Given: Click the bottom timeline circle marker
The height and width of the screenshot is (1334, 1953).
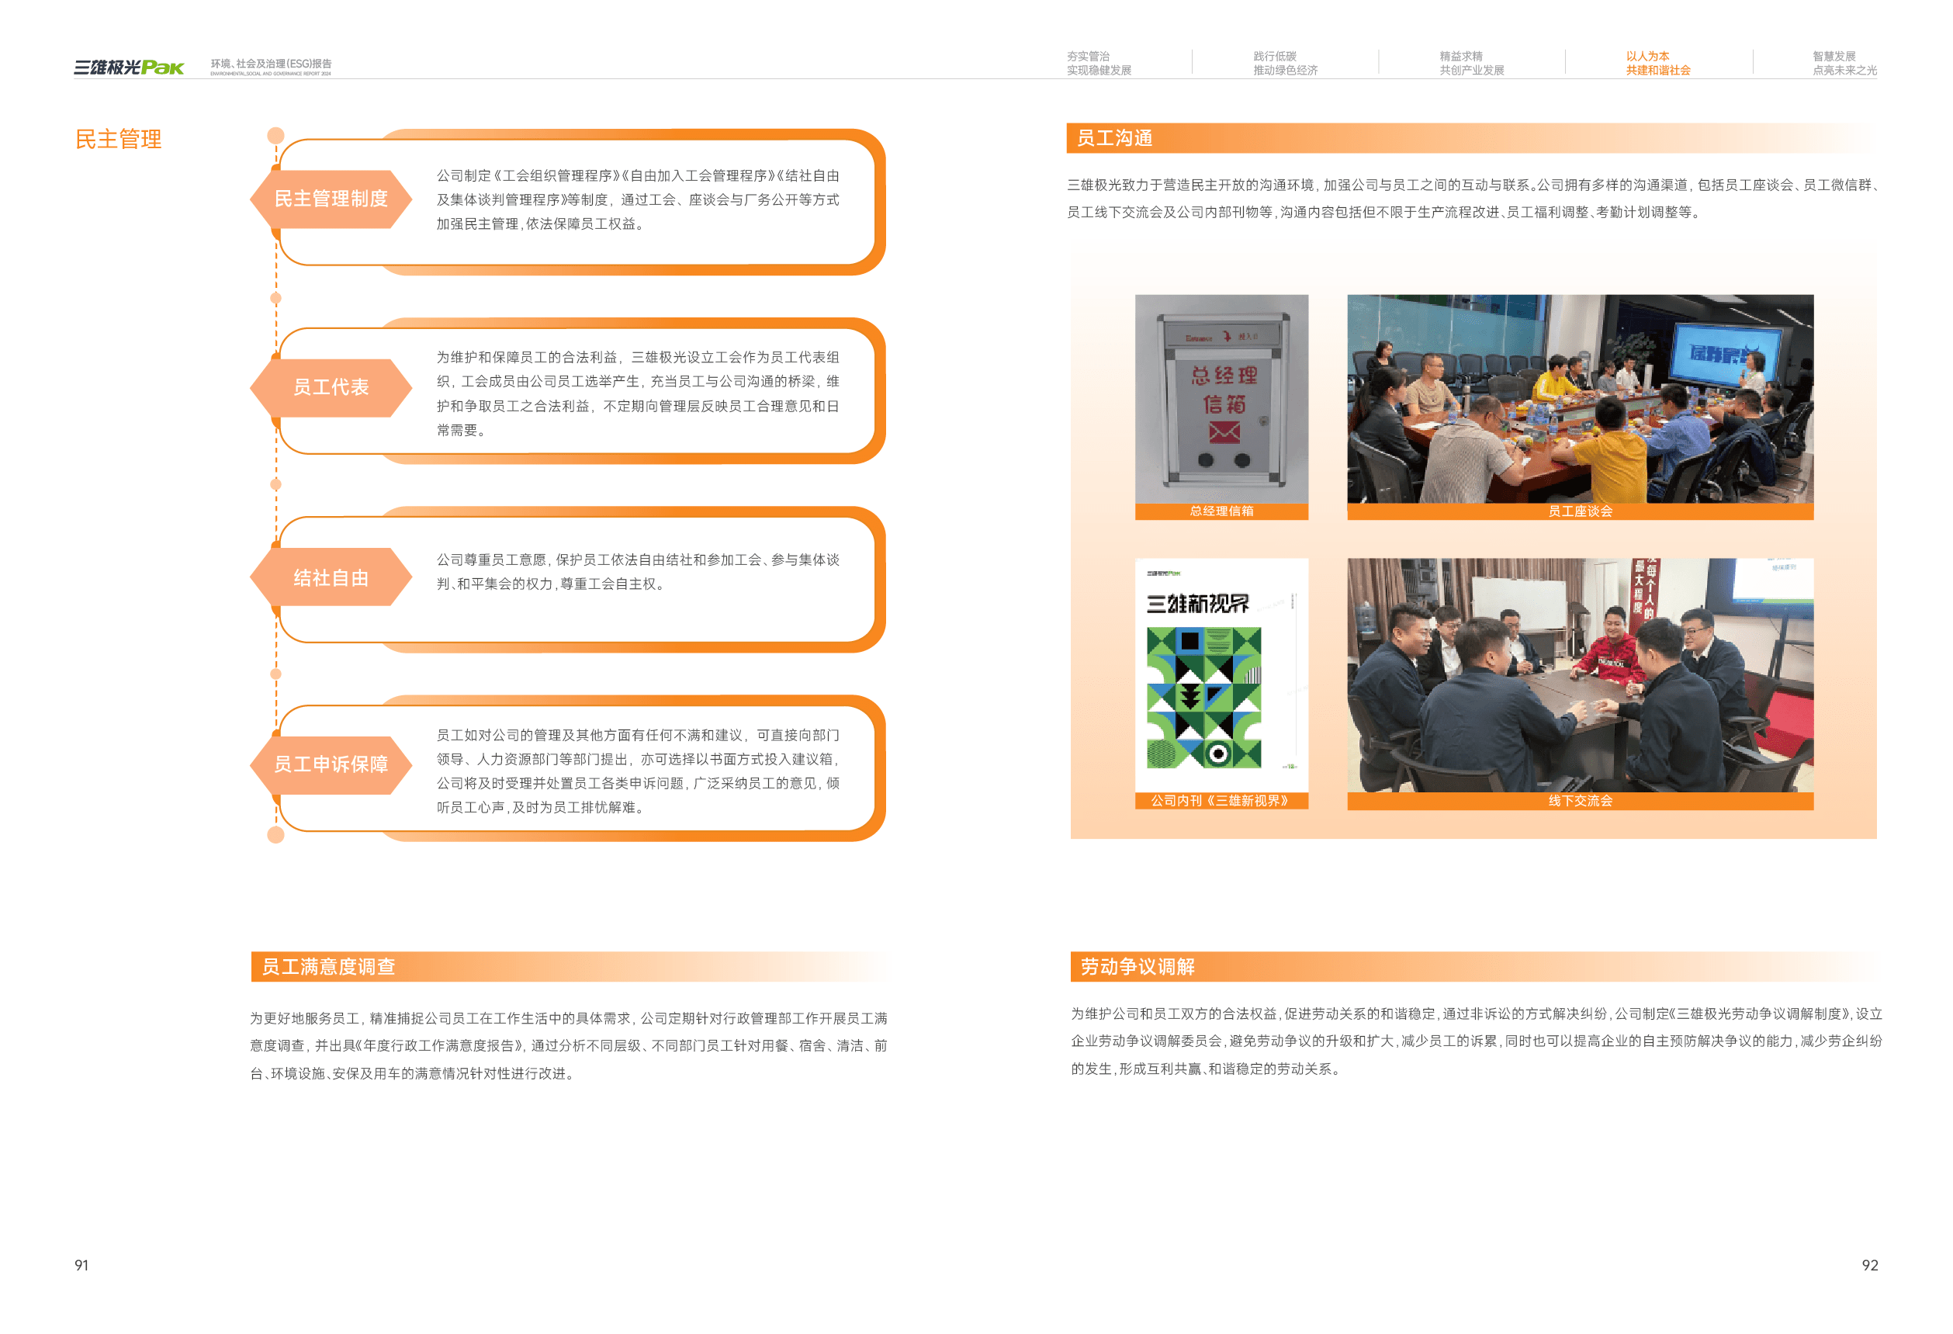Looking at the screenshot, I should (275, 835).
